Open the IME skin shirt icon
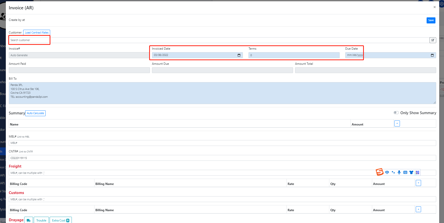444x223 pixels. pyautogui.click(x=411, y=172)
